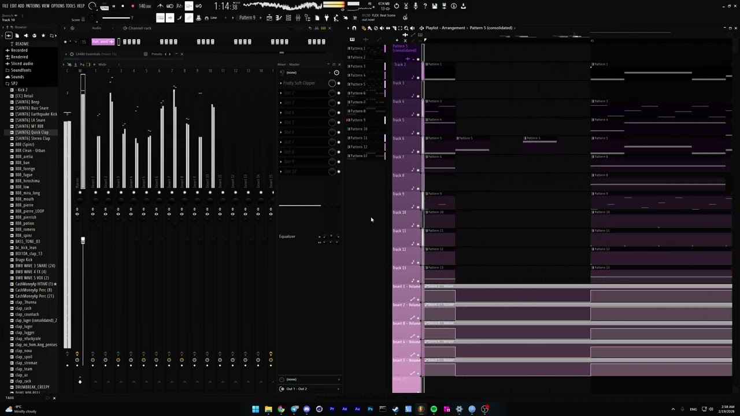Toggle the Playlist snap magnet icon

click(354, 28)
